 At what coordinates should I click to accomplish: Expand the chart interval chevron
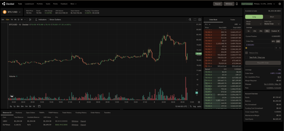click(x=24, y=20)
